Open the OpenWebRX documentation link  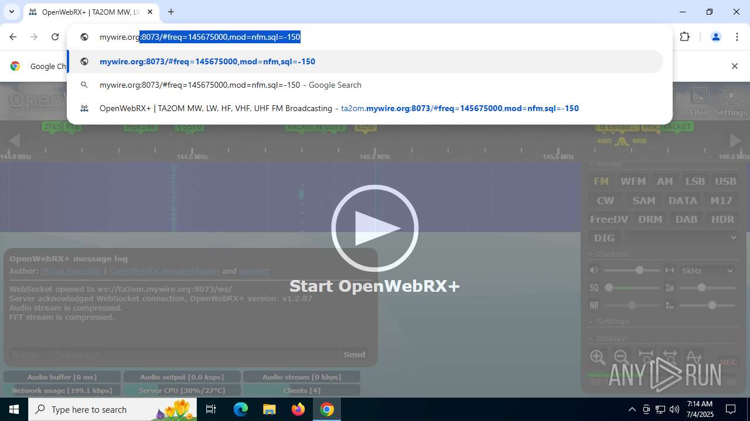pos(164,271)
